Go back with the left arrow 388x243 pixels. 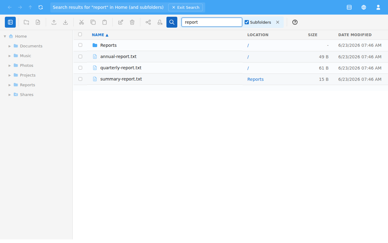(10, 7)
